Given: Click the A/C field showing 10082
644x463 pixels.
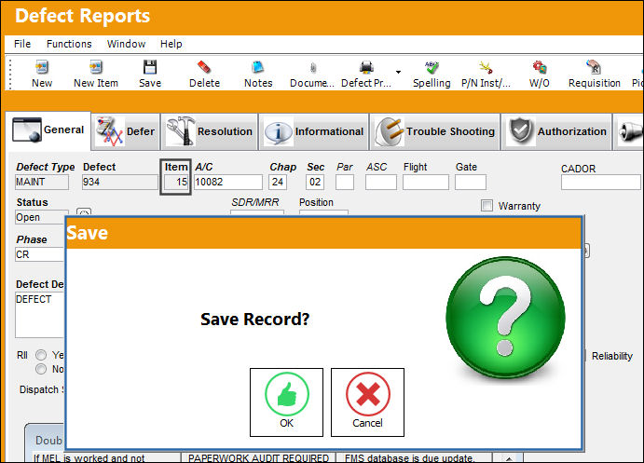Looking at the screenshot, I should 228,182.
